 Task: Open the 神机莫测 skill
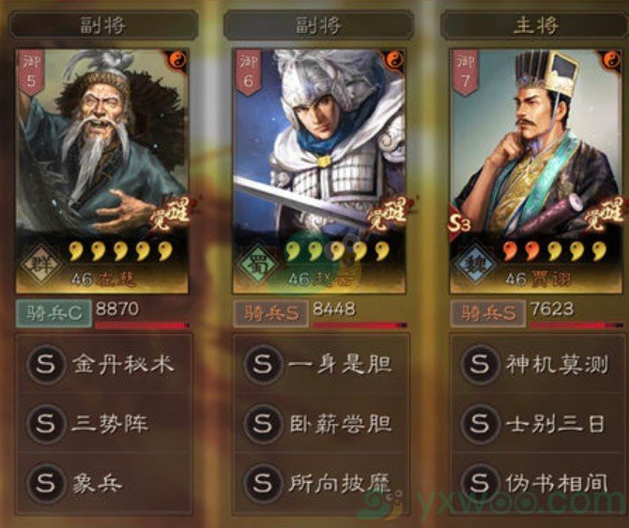538,364
